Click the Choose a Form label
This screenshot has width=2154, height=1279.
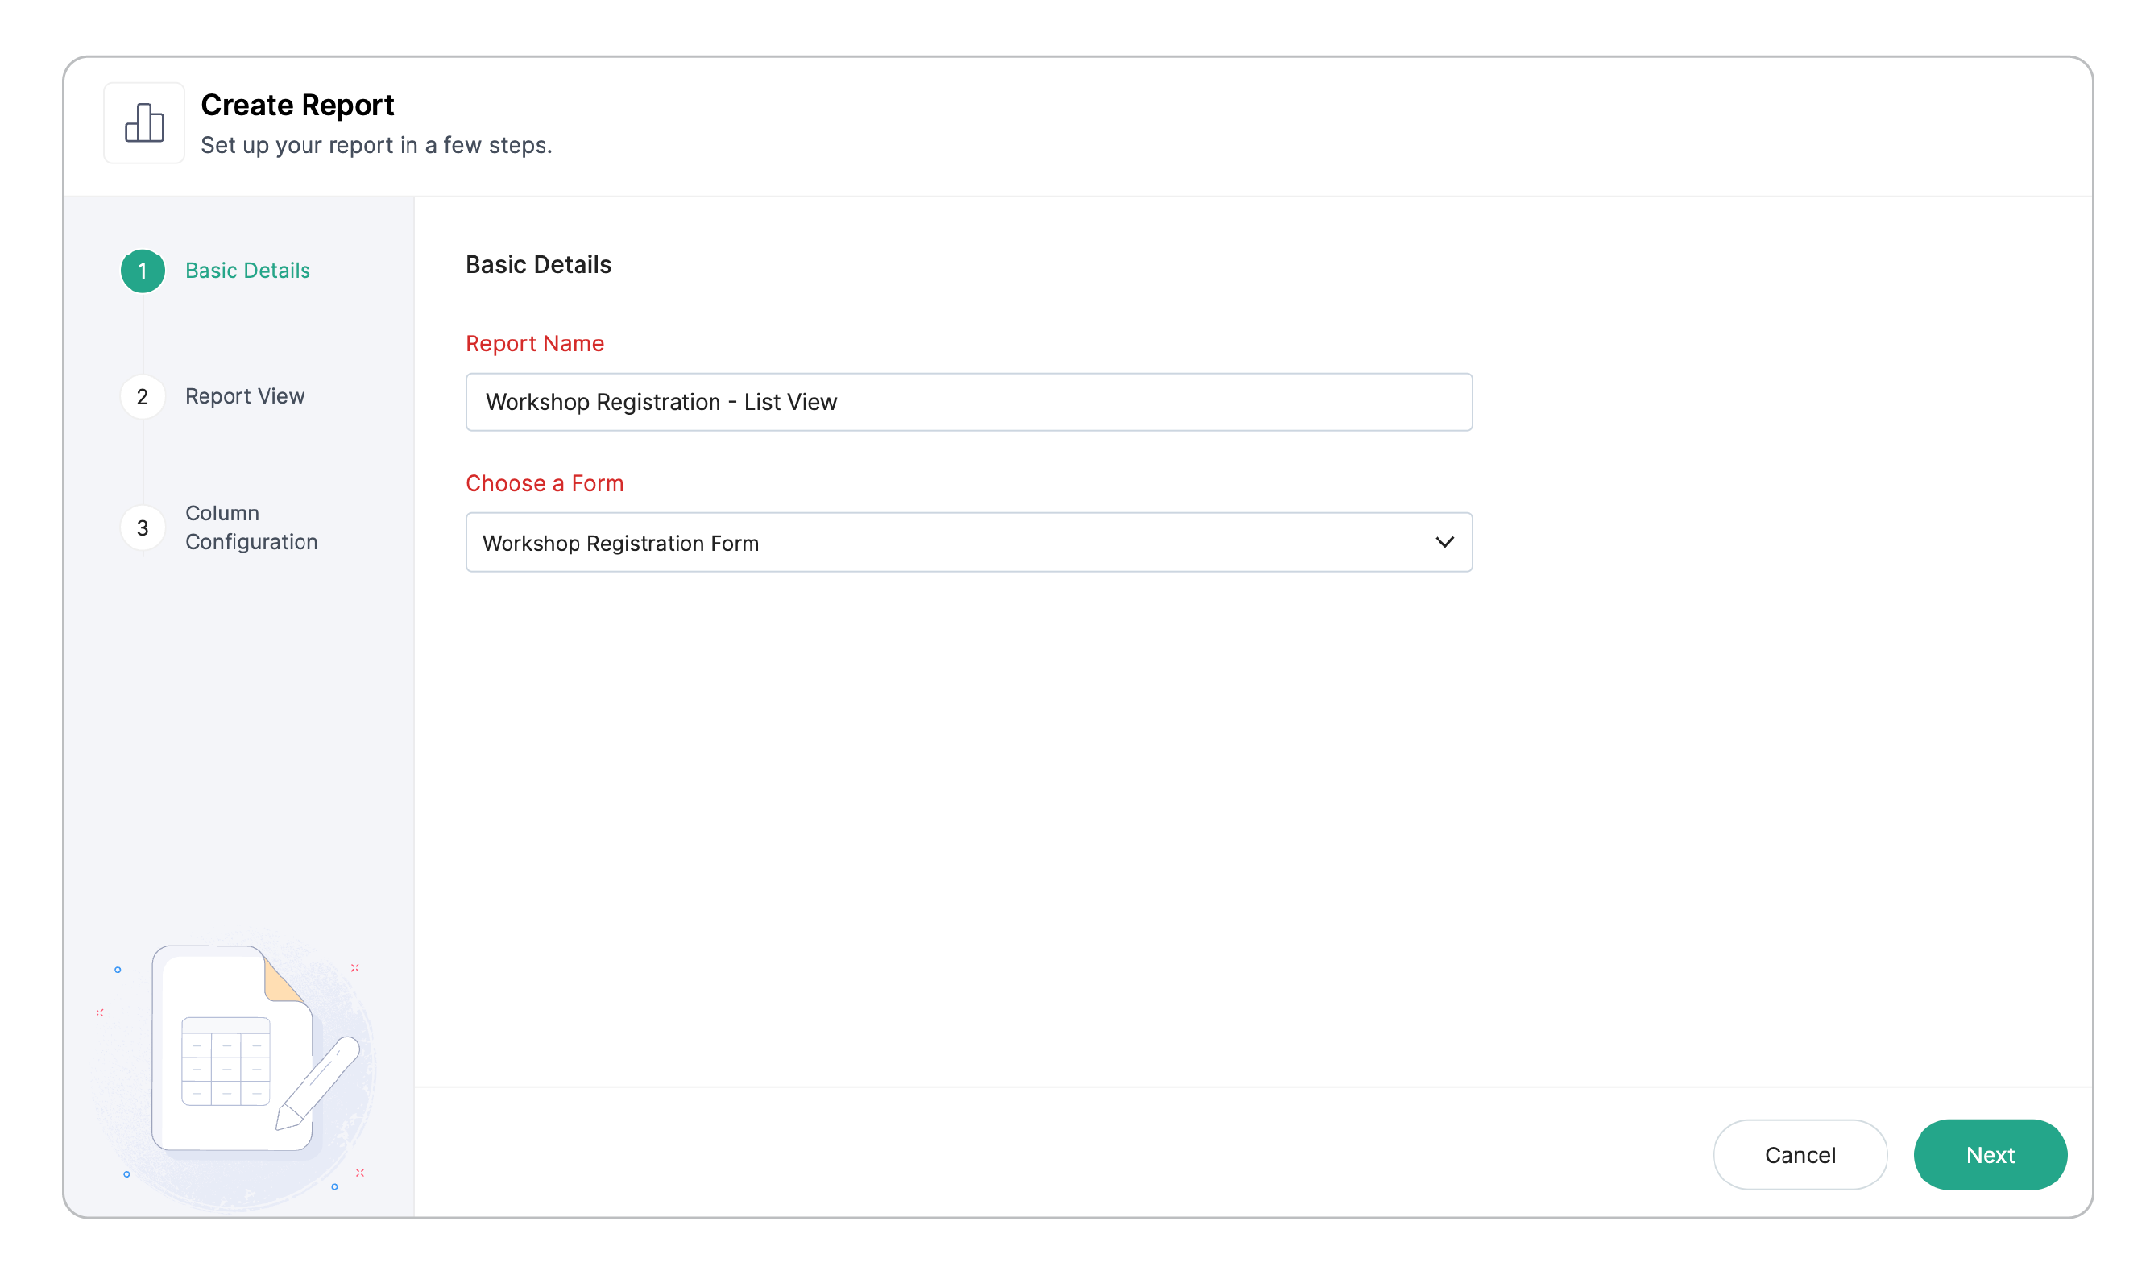(x=544, y=483)
